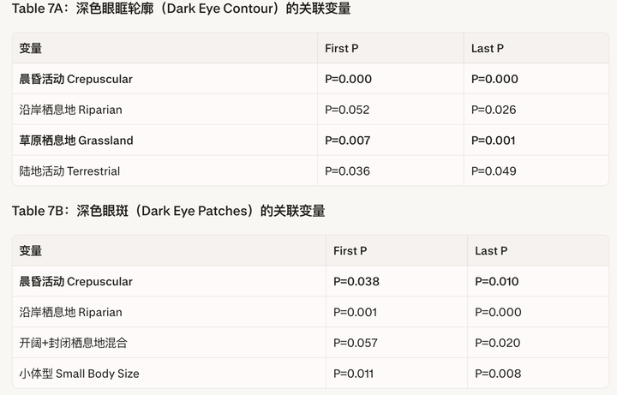Click the 陆地活动 Terrestrial row label
Screen dimensions: 617x395
pyautogui.click(x=69, y=171)
